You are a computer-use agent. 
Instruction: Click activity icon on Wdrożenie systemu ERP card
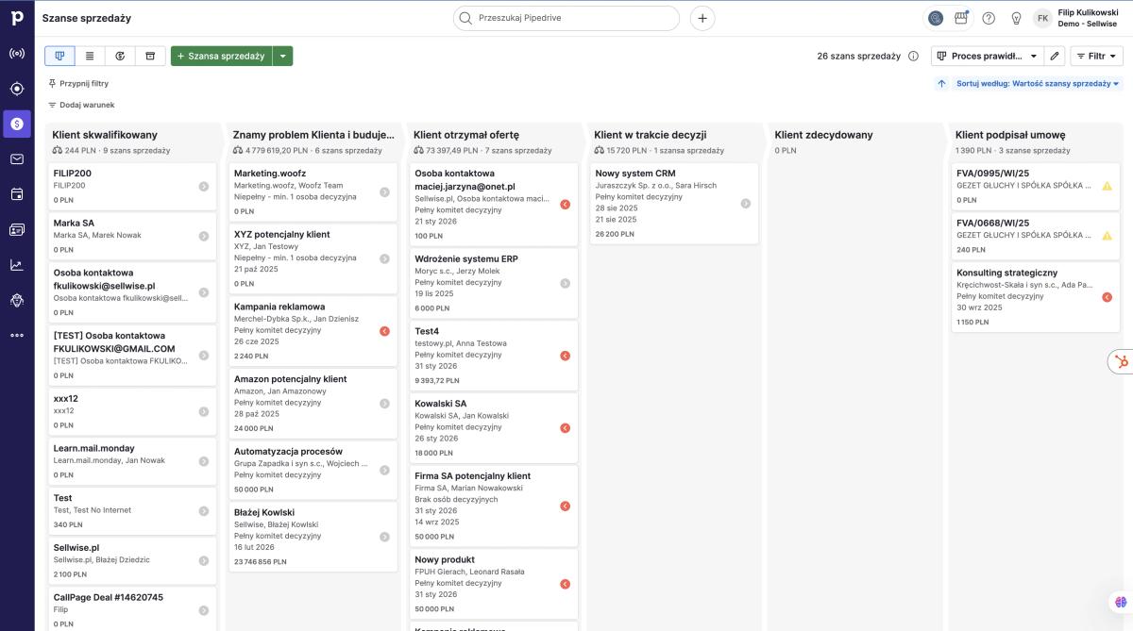point(566,283)
